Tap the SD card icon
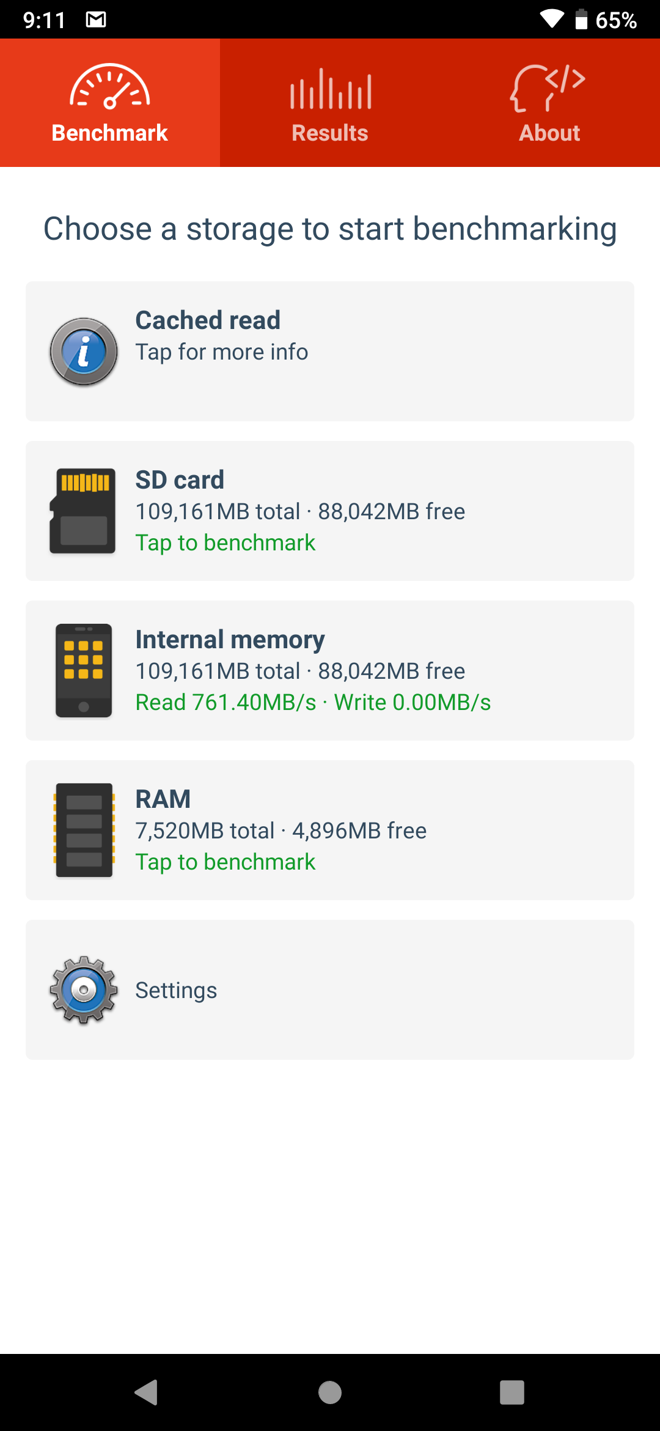The width and height of the screenshot is (660, 1431). coord(83,511)
